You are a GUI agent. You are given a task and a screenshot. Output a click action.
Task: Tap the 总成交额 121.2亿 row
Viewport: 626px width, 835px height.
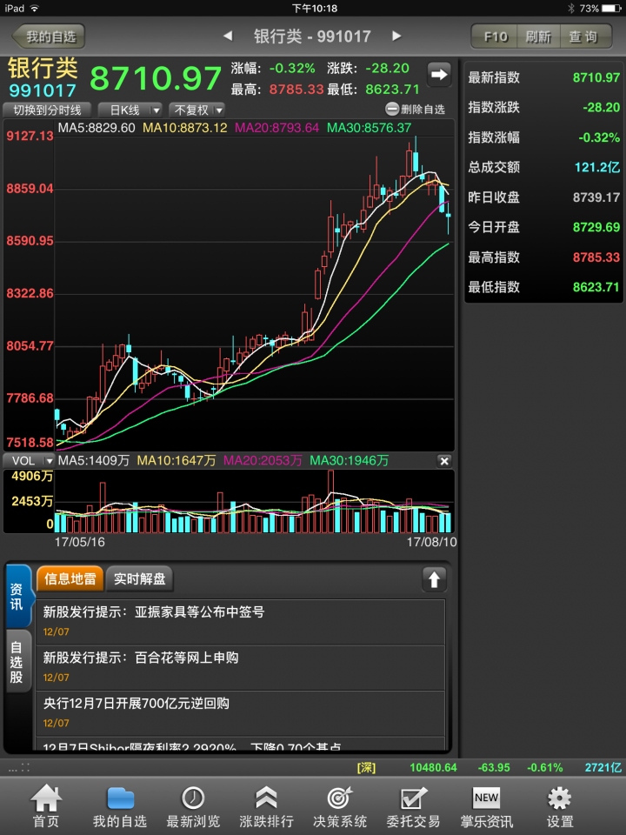tap(543, 167)
